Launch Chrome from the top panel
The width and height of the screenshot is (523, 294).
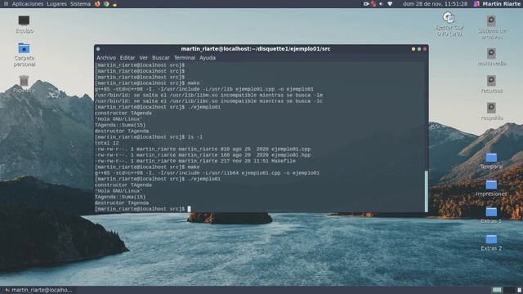(x=106, y=4)
